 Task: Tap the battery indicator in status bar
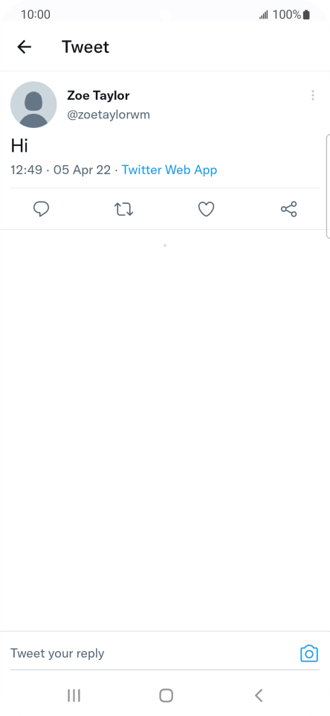306,15
